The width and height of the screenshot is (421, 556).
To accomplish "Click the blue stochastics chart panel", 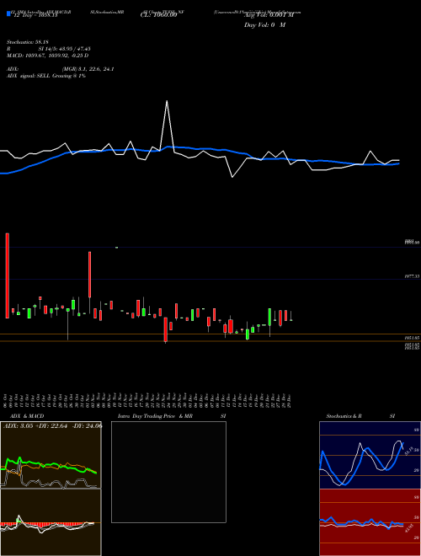I will (370, 455).
